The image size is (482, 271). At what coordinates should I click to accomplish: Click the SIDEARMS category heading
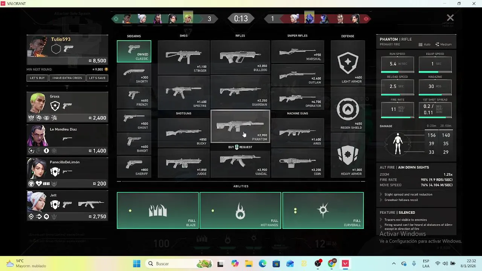pyautogui.click(x=134, y=36)
